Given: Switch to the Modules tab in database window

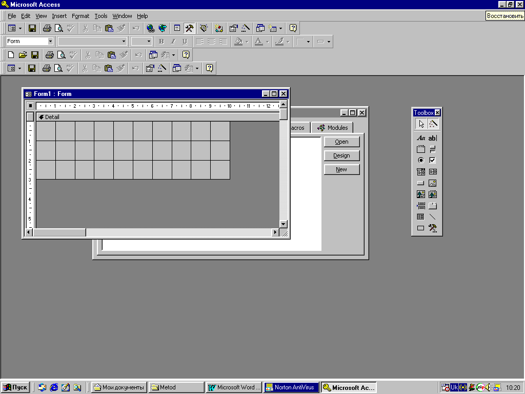Looking at the screenshot, I should pyautogui.click(x=332, y=128).
